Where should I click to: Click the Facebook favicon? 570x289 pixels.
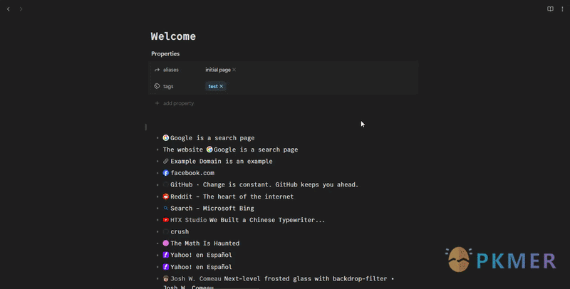pyautogui.click(x=166, y=173)
